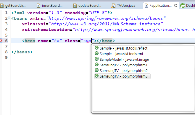The width and height of the screenshot is (195, 115).
Task: Close the *application... editor tab
Action: (x=175, y=6)
